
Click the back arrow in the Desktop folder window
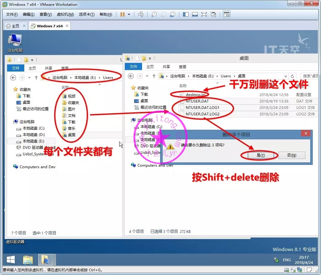[131, 76]
